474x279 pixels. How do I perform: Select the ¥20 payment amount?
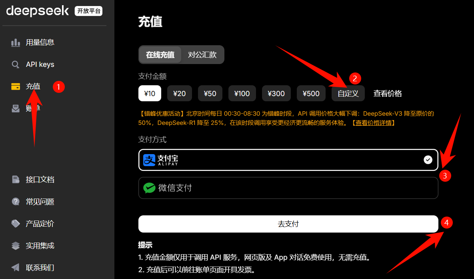tap(180, 94)
